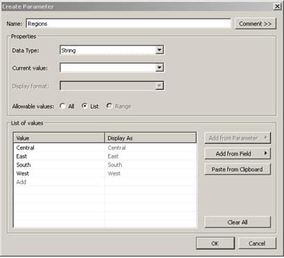Open the Add from Field menu
This screenshot has height=258, width=284.
238,154
